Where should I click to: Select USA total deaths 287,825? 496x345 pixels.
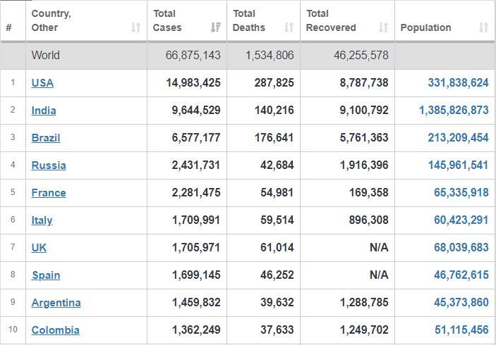coord(274,82)
